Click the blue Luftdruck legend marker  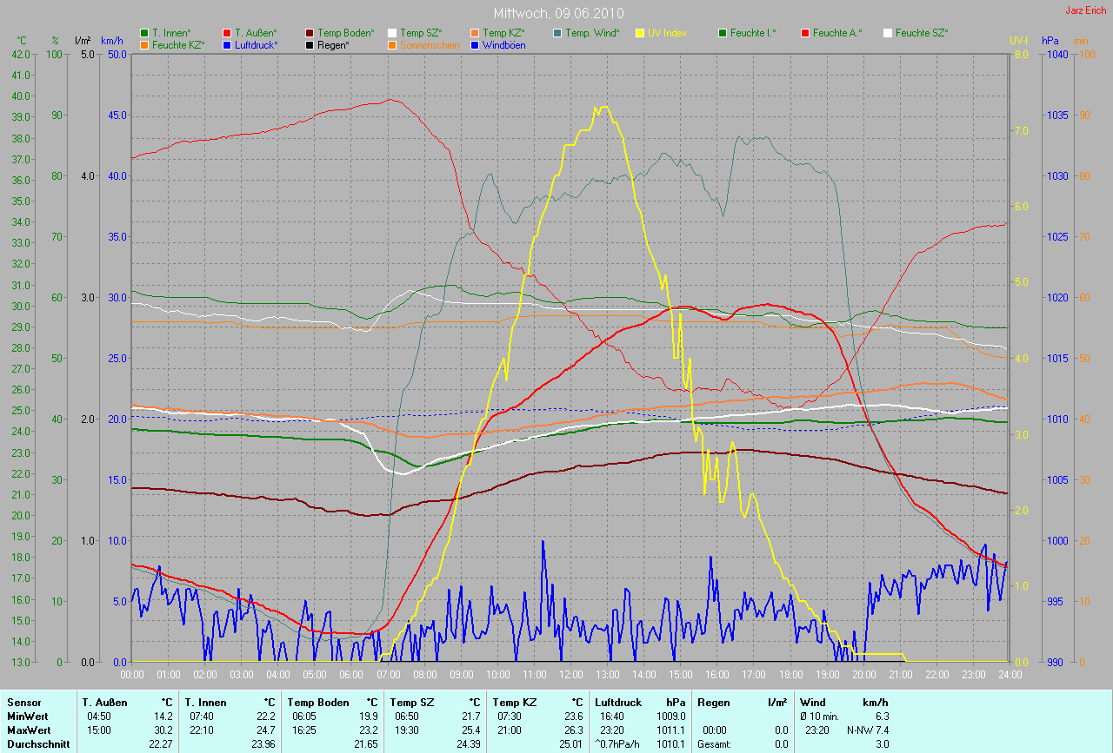pyautogui.click(x=227, y=44)
